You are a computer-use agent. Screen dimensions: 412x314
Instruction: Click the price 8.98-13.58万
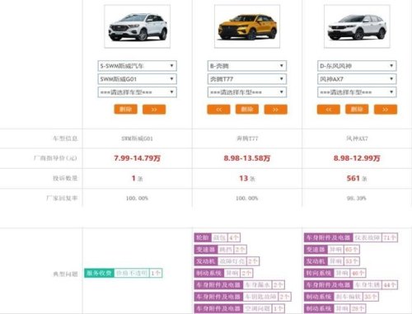247,158
